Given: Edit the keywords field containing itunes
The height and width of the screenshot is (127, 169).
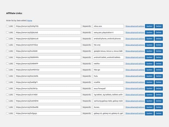Looking at the screenshot, I should coord(108,107).
